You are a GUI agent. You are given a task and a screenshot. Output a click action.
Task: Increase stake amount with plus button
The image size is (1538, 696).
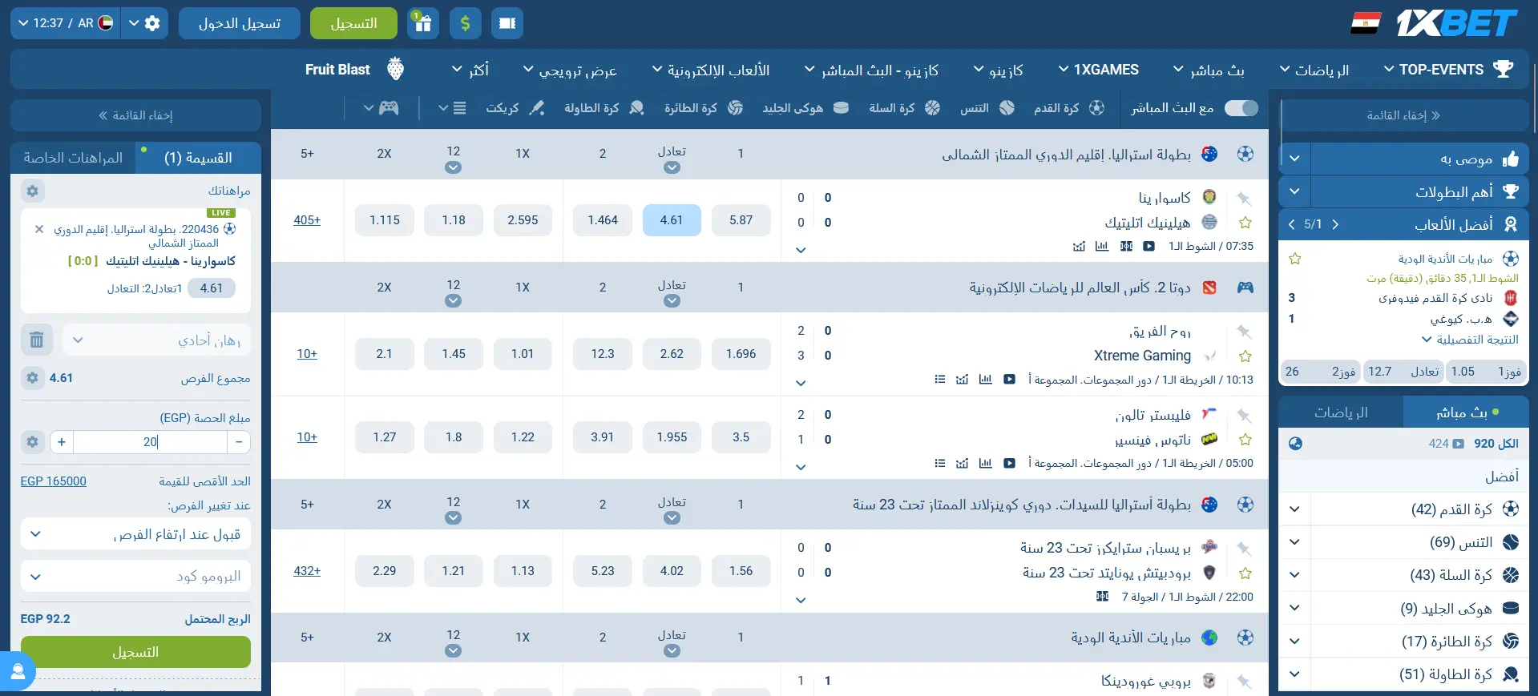[62, 442]
